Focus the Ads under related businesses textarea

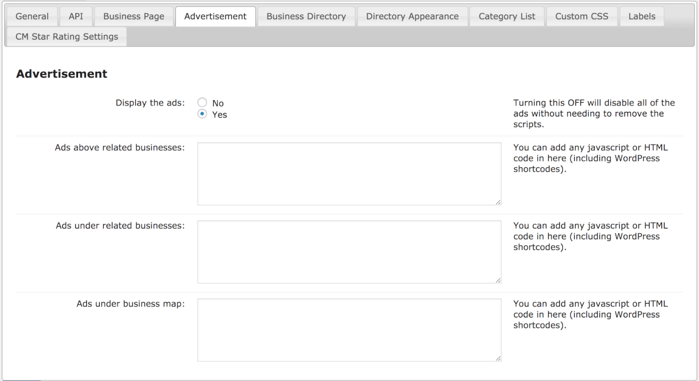coord(349,252)
